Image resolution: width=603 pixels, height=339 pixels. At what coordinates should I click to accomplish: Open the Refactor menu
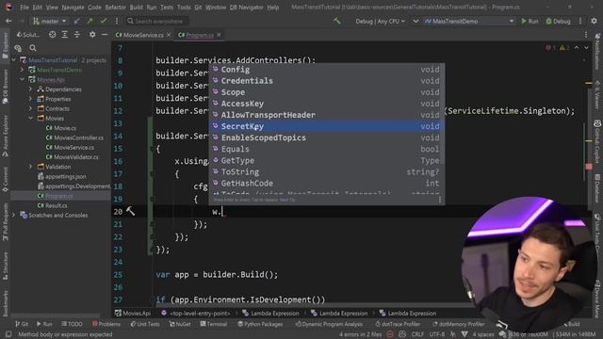(115, 8)
